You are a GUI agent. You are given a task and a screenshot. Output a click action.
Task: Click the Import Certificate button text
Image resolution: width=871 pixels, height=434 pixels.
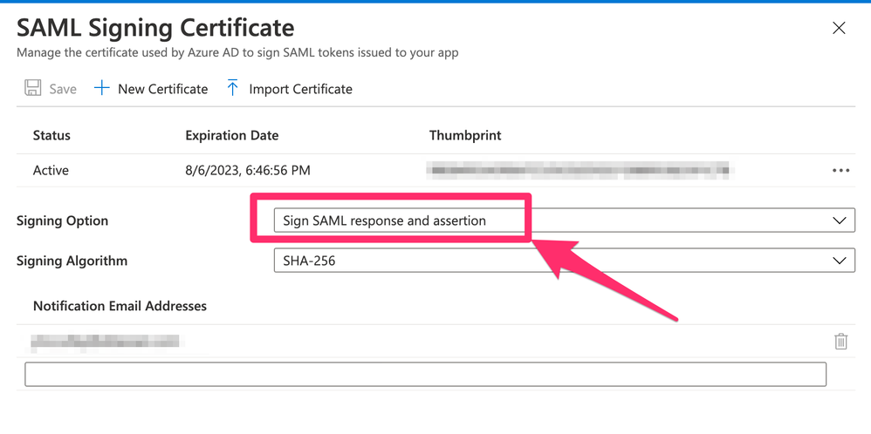[300, 89]
